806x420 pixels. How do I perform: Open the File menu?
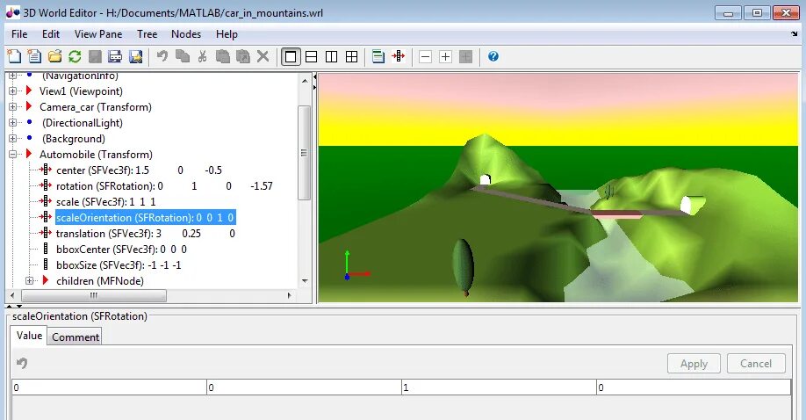point(19,34)
